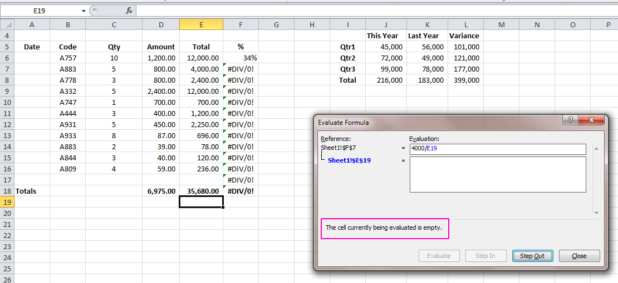
Task: Click the Close button in the dialog
Action: [580, 256]
